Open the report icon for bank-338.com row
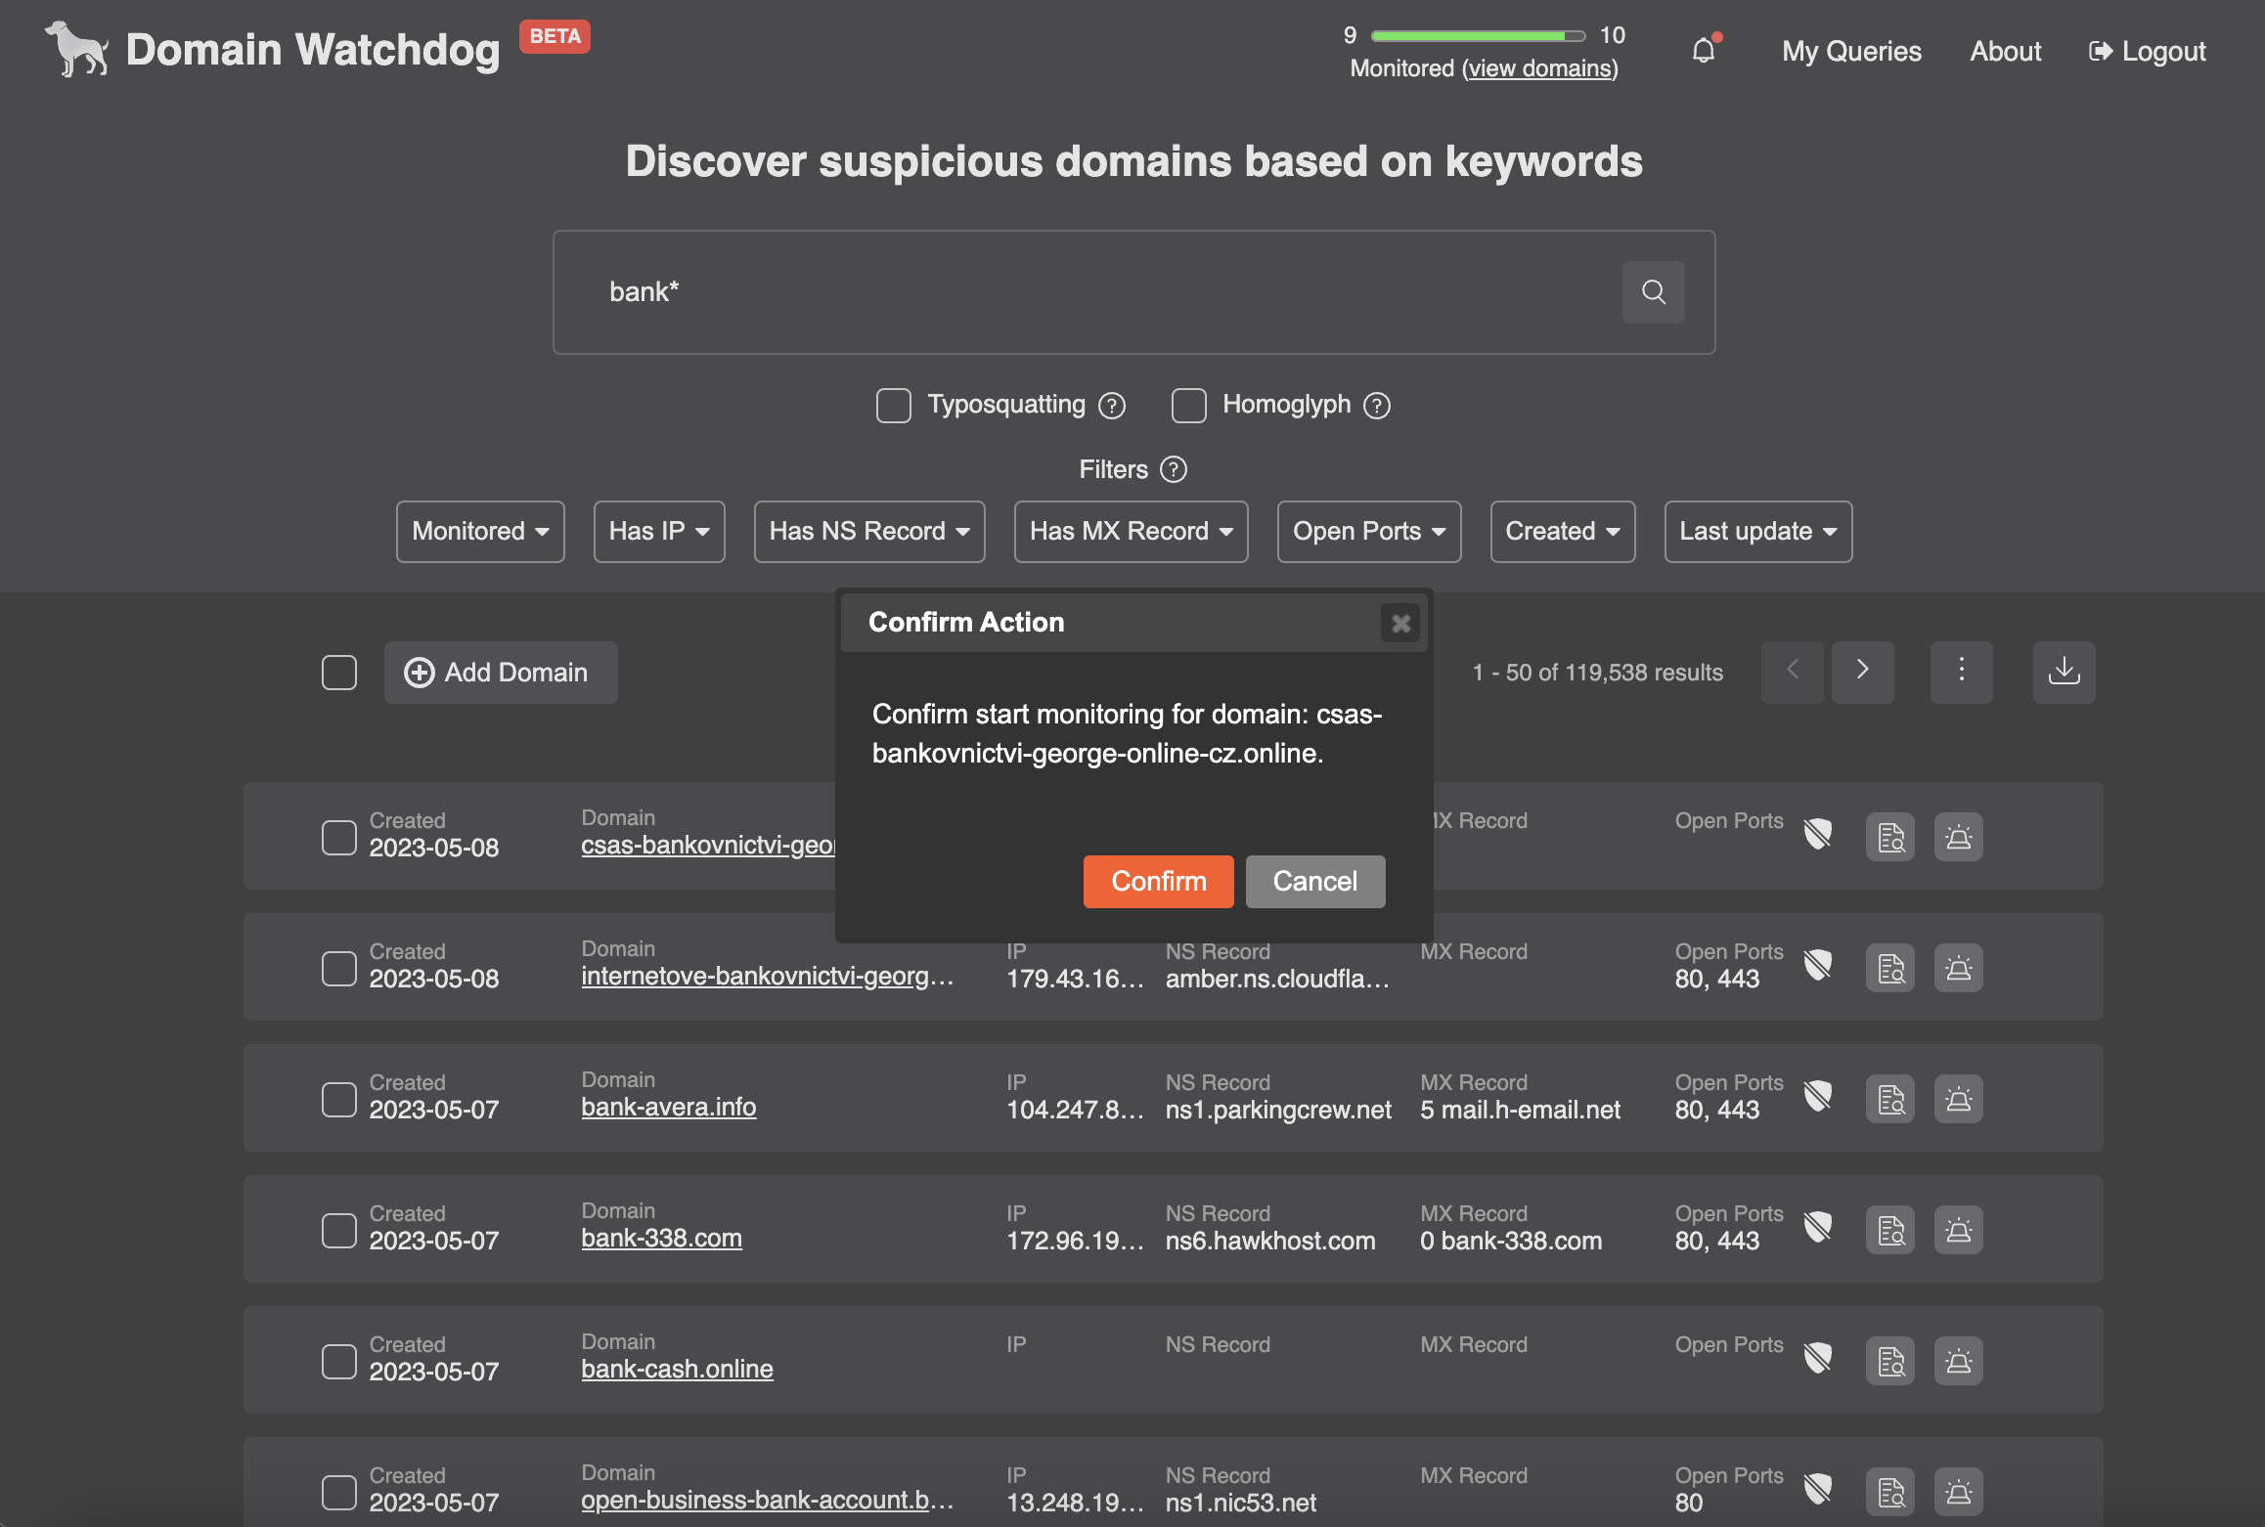Viewport: 2265px width, 1527px height. [1890, 1230]
